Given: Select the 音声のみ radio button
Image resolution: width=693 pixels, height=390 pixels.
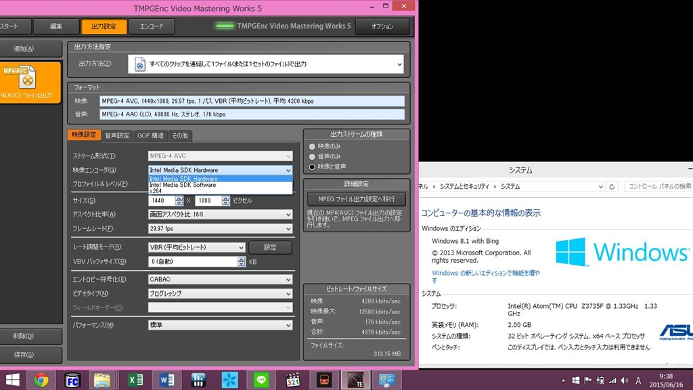Looking at the screenshot, I should click(312, 156).
